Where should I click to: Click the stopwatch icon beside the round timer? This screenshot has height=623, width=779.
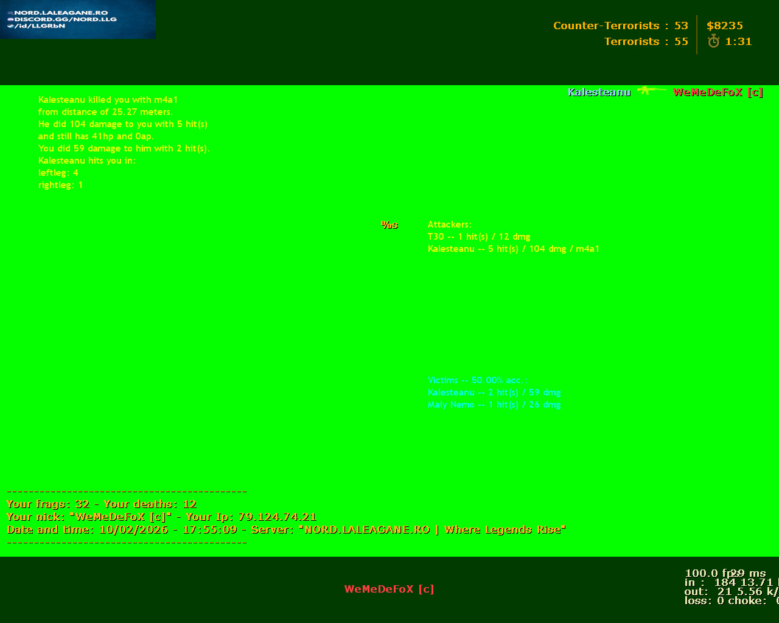click(x=714, y=41)
